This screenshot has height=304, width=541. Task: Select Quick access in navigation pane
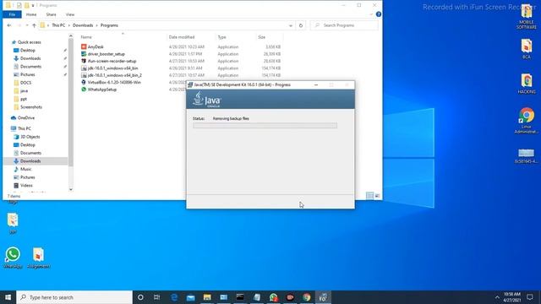29,42
